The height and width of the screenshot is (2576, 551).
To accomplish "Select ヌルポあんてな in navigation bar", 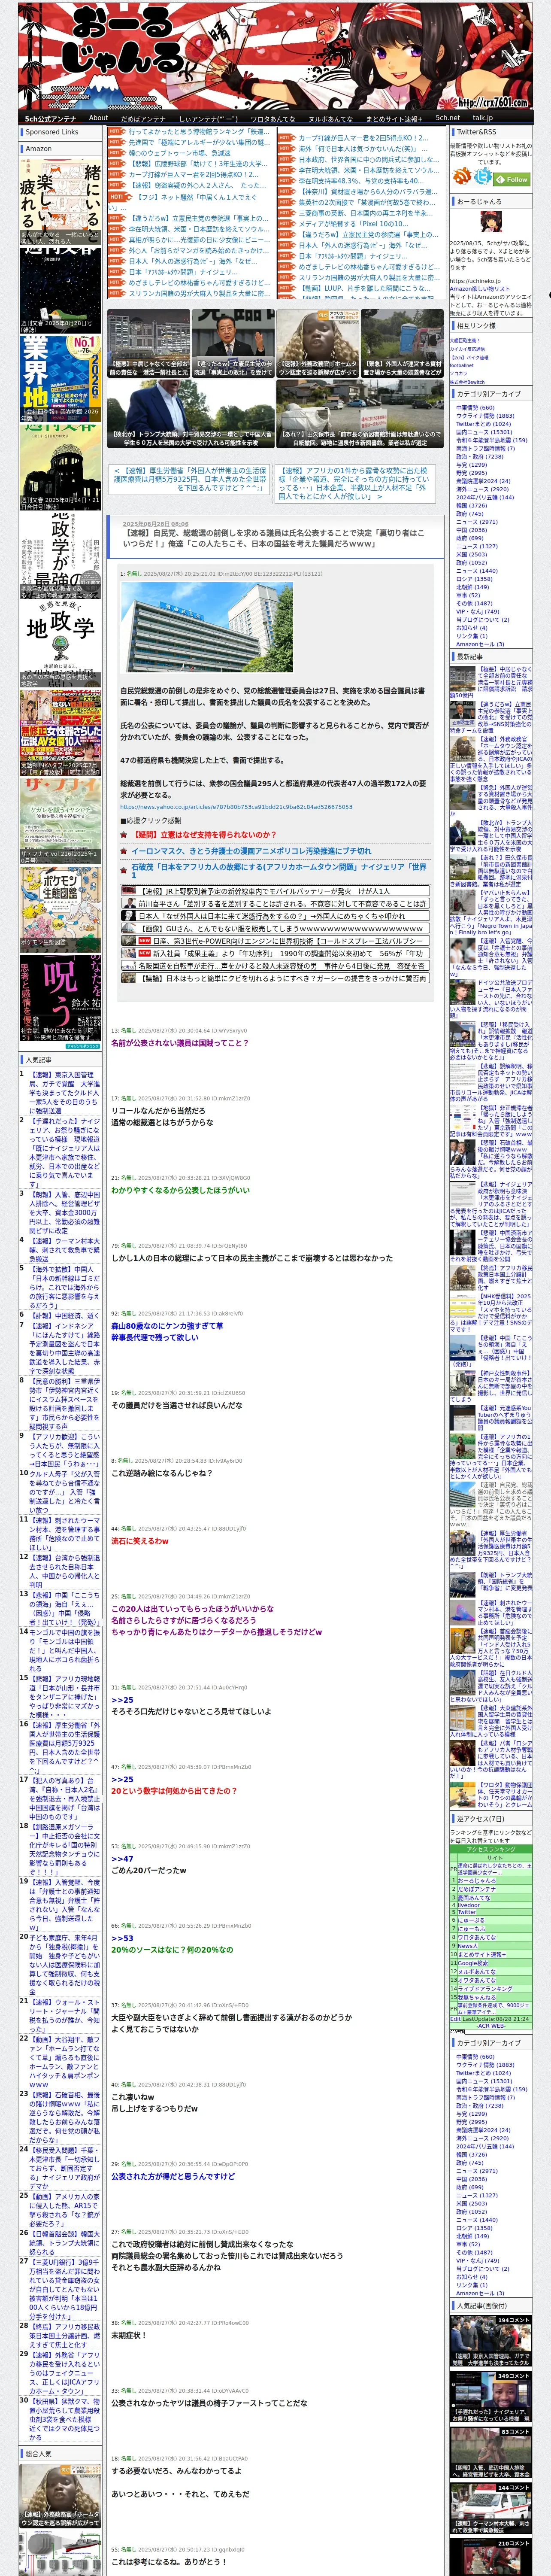I will (330, 118).
